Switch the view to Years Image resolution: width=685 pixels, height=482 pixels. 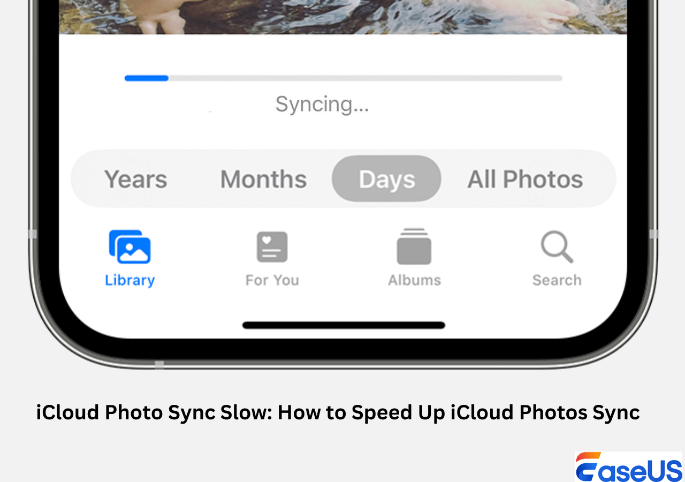pyautogui.click(x=135, y=179)
